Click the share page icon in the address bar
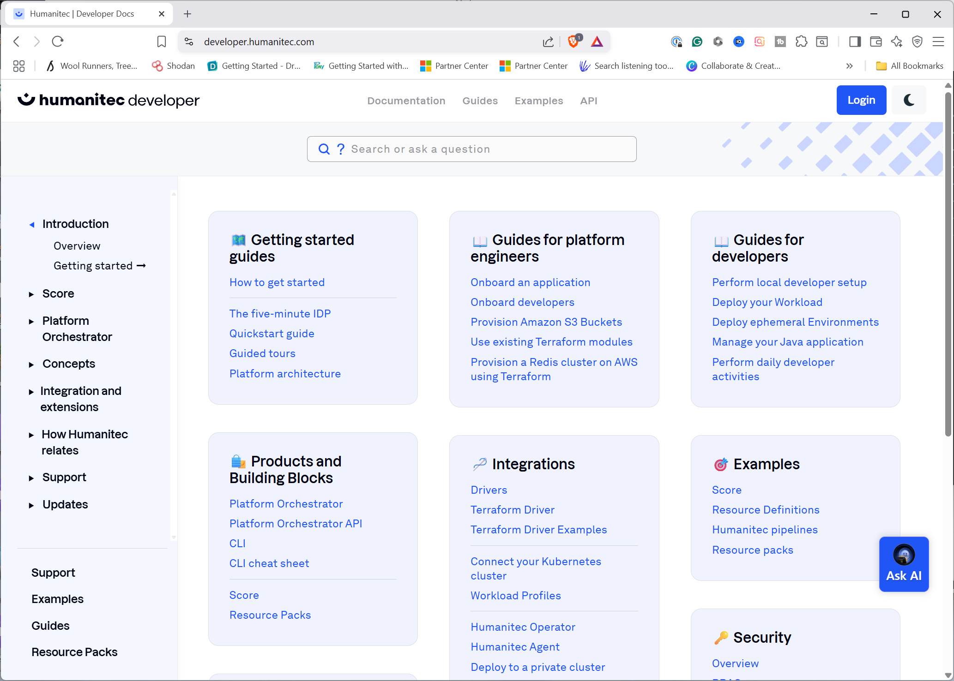Viewport: 954px width, 681px height. 548,42
